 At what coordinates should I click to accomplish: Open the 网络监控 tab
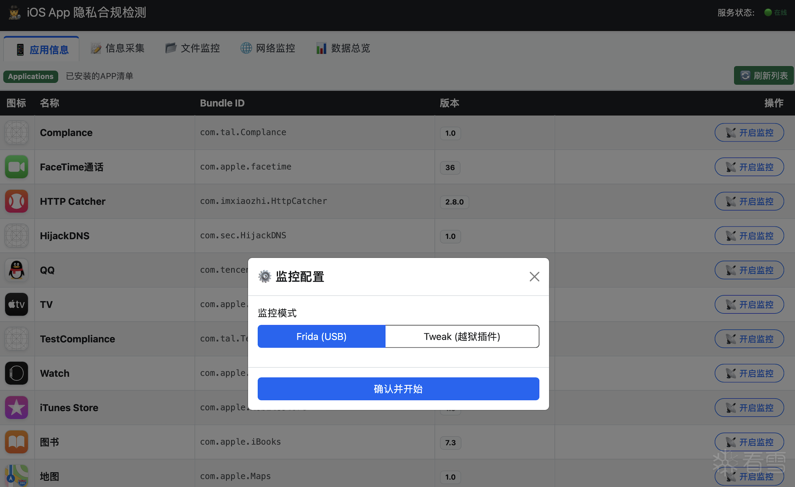pos(268,48)
